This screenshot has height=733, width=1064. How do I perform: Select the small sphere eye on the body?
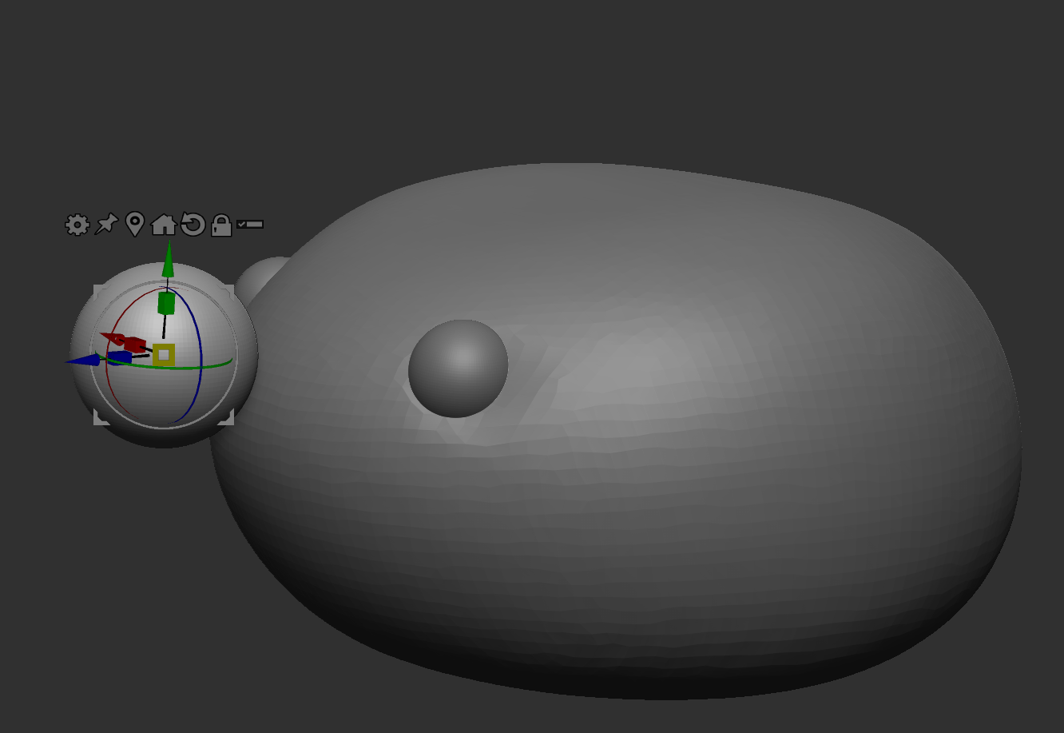point(459,368)
